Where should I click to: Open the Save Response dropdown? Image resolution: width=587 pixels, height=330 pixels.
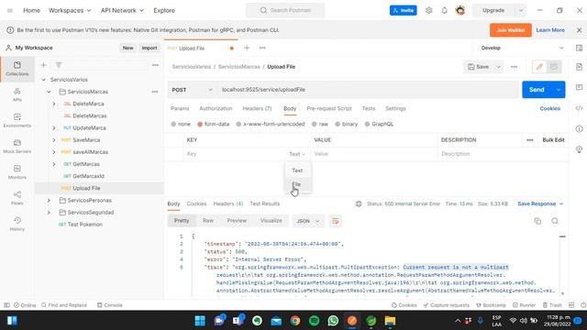tap(540, 203)
